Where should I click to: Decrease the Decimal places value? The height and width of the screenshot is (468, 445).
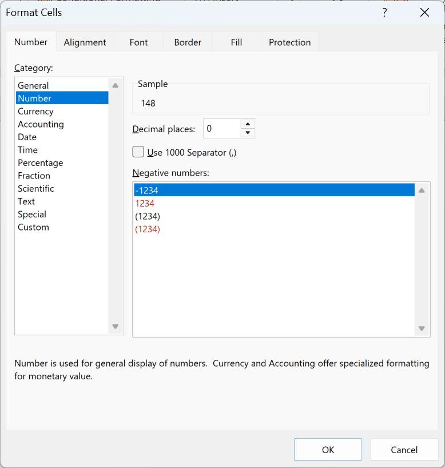point(248,133)
